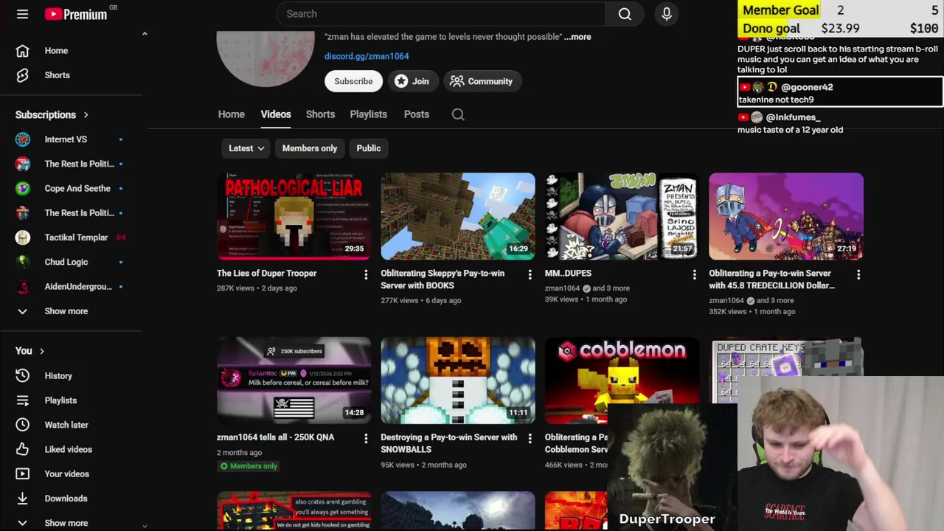Open MM..DUPES video thumbnail
944x531 pixels.
622,217
